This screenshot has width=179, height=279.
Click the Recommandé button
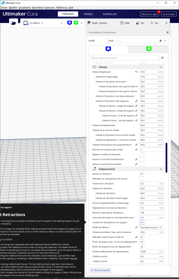[x=100, y=270]
